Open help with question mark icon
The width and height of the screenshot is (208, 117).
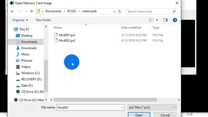click(x=175, y=20)
